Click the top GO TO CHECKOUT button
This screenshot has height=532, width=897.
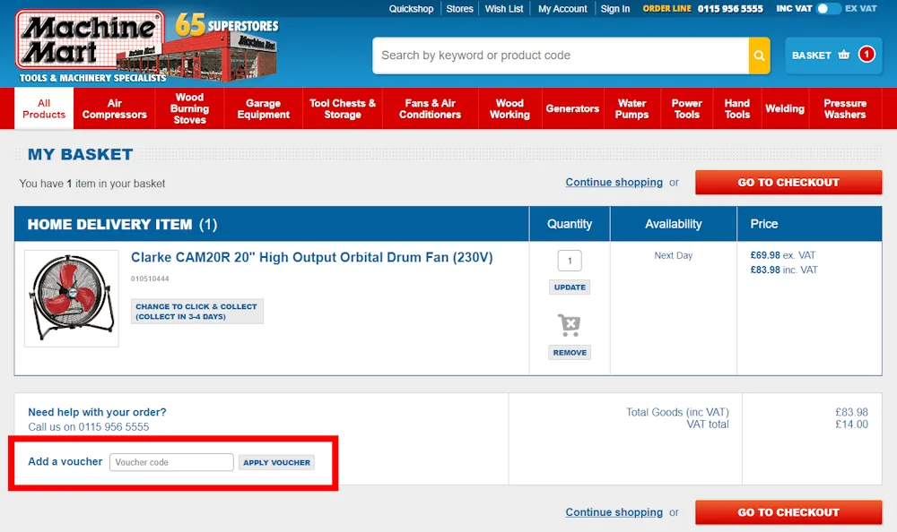point(788,183)
